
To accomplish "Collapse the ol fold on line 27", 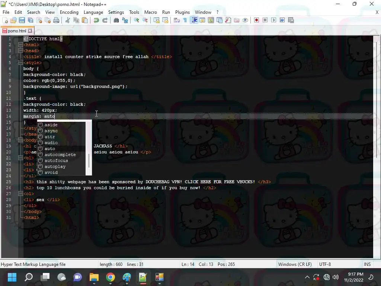I will pyautogui.click(x=20, y=194).
